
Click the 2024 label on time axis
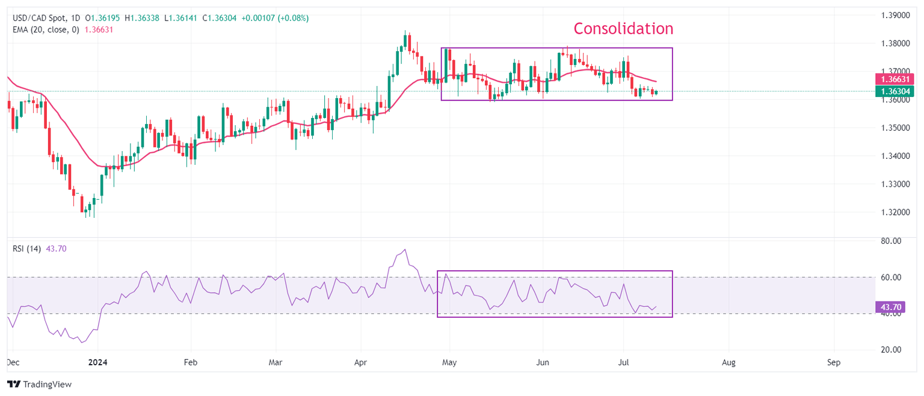click(97, 363)
